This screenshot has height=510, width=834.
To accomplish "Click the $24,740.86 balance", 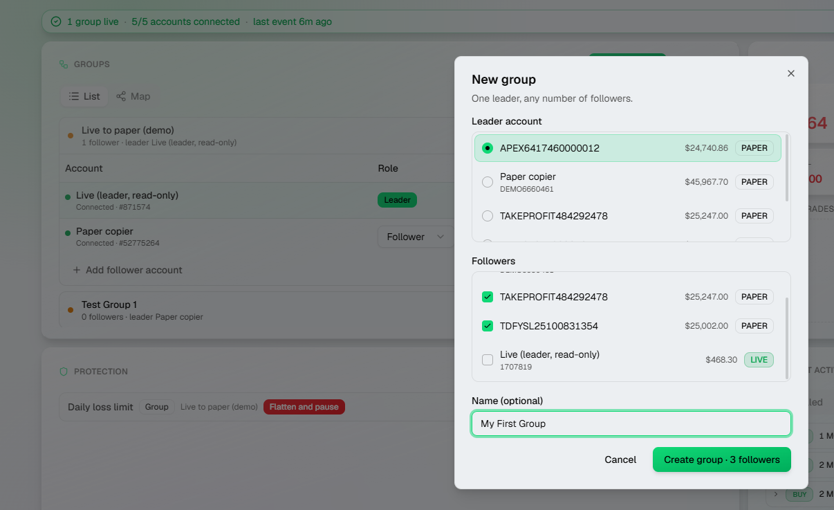I will 706,148.
